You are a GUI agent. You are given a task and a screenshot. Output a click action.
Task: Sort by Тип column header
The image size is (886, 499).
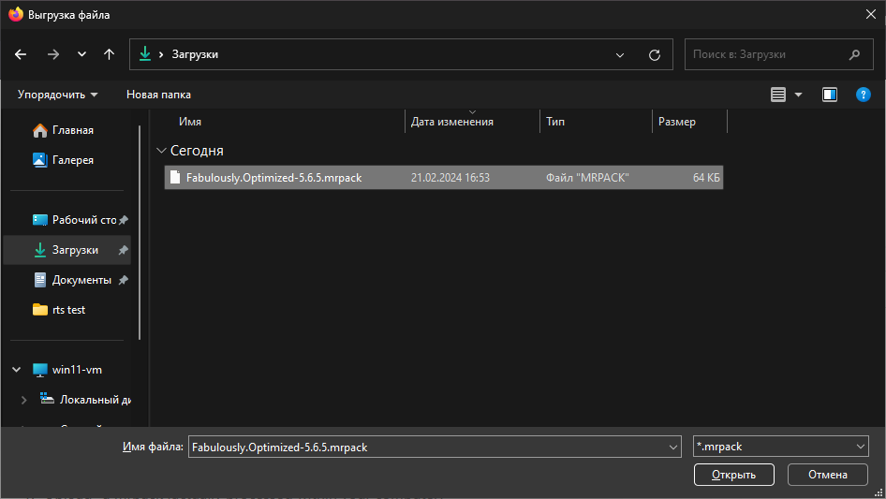click(555, 122)
